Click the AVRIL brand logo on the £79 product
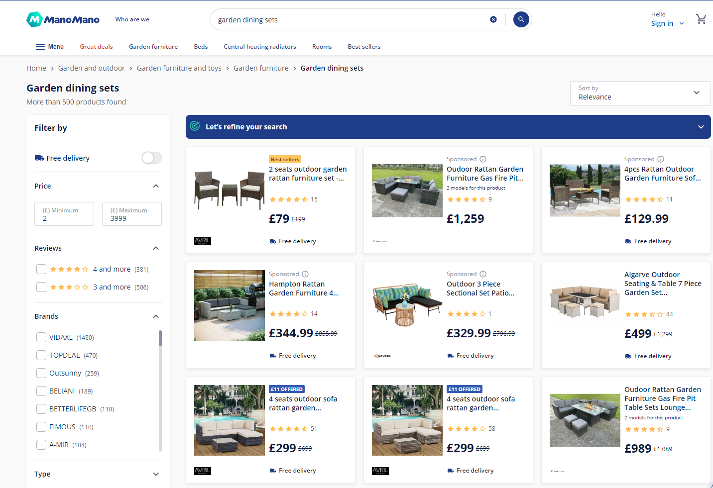This screenshot has height=488, width=713. coord(202,241)
